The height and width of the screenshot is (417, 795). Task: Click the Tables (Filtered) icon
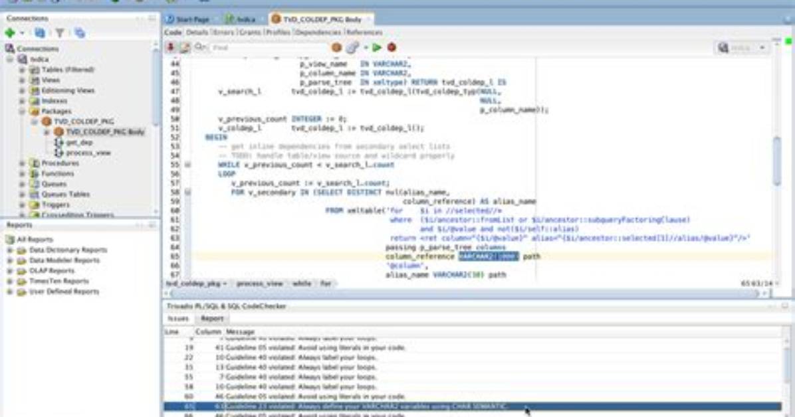[35, 70]
